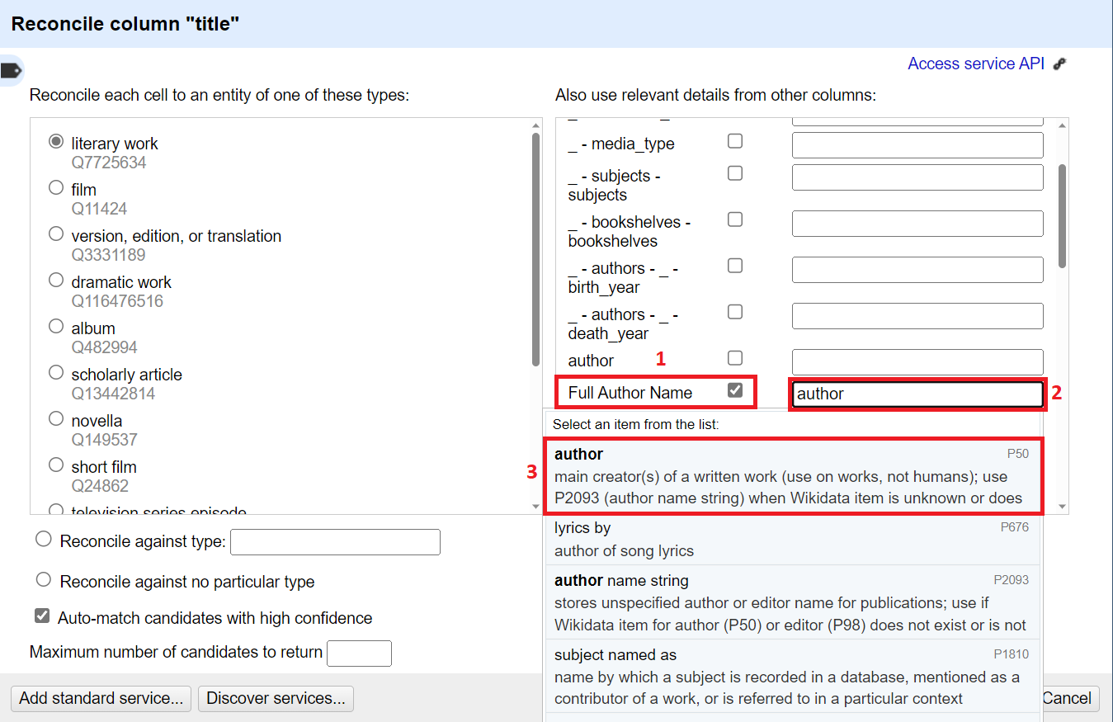Uncheck the Full Author Name checkbox
The width and height of the screenshot is (1113, 722).
click(x=735, y=389)
